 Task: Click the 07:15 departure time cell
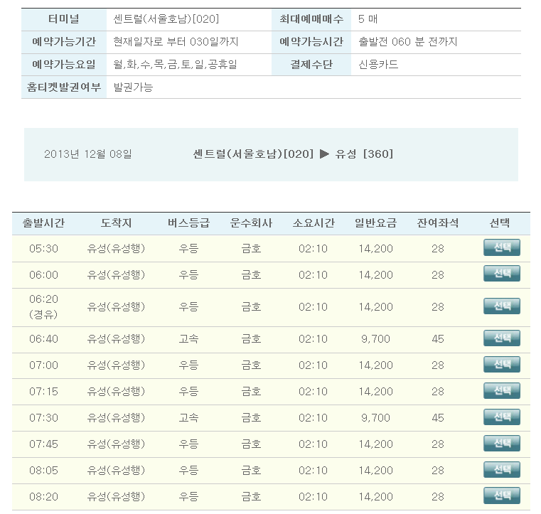click(x=43, y=392)
